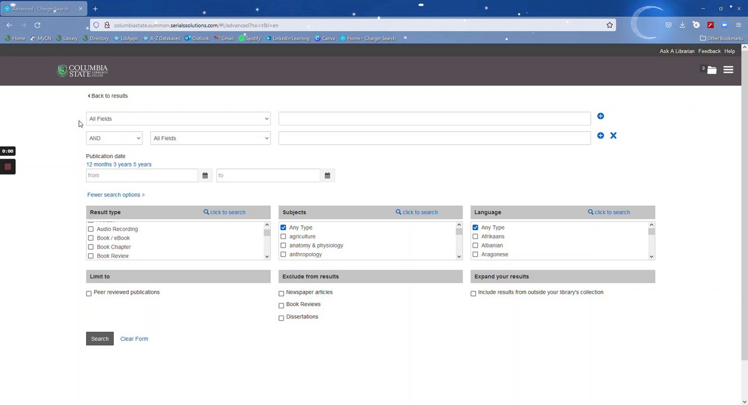Reload the page
The width and height of the screenshot is (748, 405).
pyautogui.click(x=37, y=25)
